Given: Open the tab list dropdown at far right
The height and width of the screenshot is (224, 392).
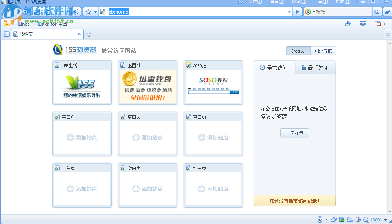Looking at the screenshot, I should (388, 34).
